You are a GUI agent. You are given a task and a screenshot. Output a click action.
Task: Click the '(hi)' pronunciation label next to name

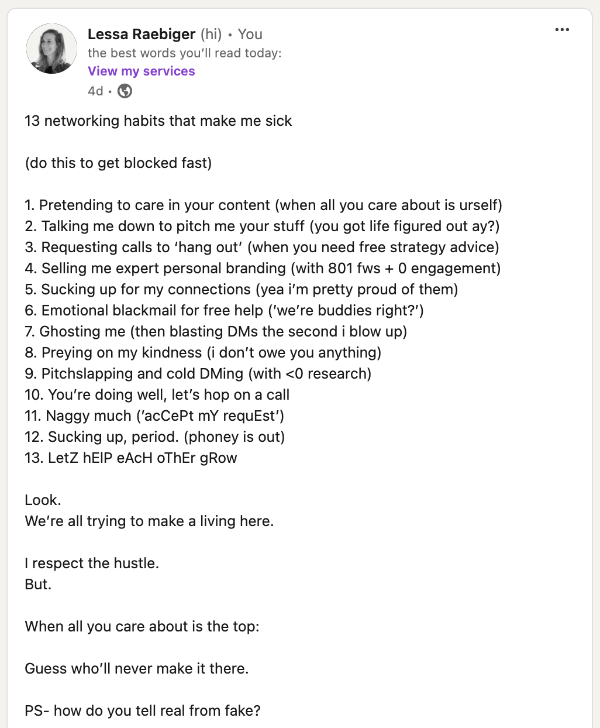click(x=211, y=34)
